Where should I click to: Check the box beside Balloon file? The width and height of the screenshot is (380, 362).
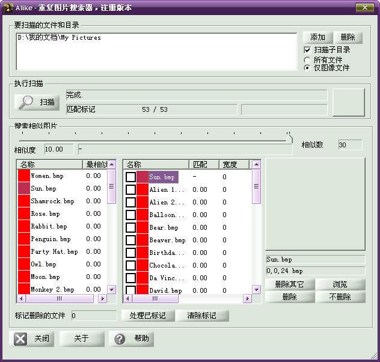[130, 215]
